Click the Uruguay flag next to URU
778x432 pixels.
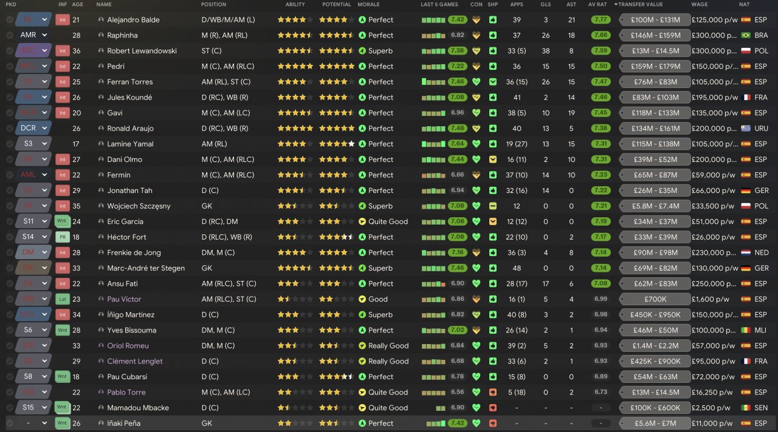pos(745,129)
